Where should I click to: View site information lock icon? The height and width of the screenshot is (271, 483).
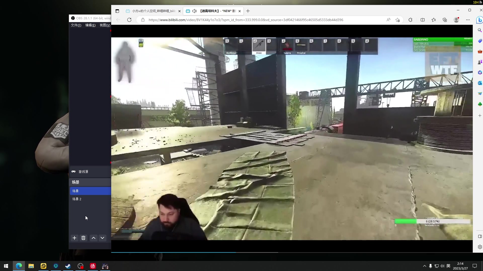(x=143, y=20)
